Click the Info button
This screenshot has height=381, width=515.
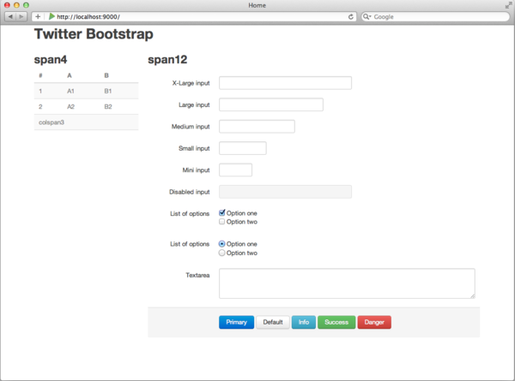point(304,322)
